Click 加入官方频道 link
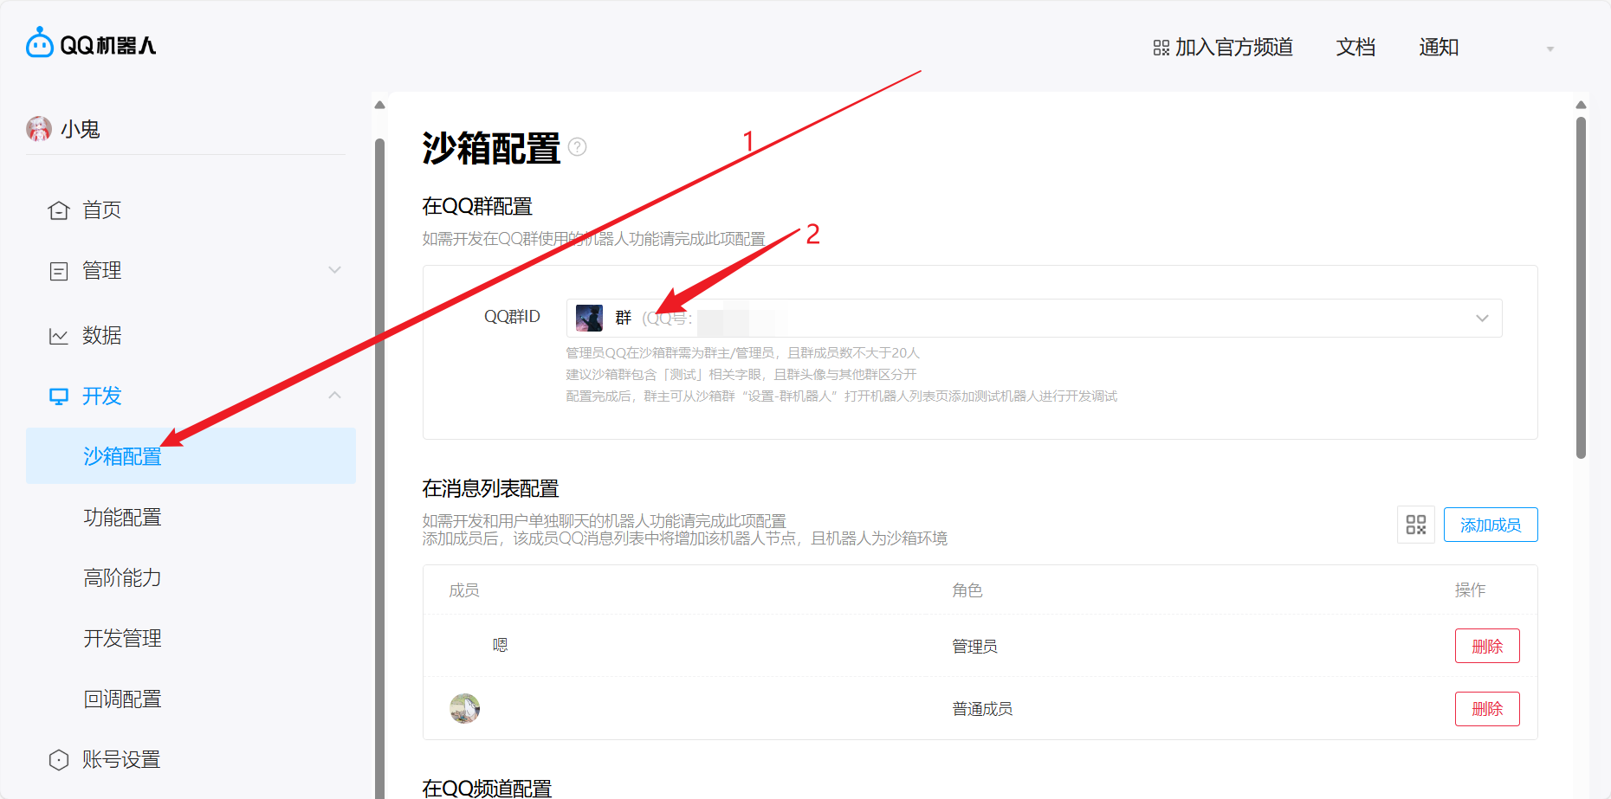This screenshot has height=799, width=1611. [1233, 48]
